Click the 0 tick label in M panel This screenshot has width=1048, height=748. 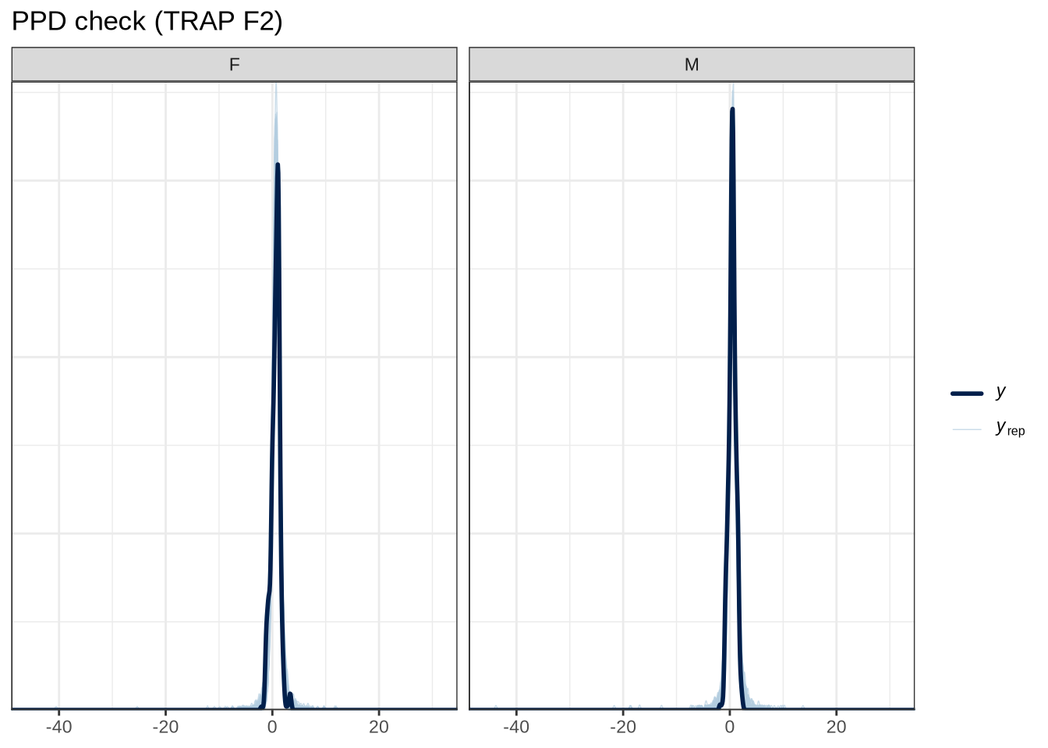tap(729, 728)
